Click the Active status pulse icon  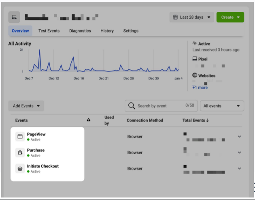click(195, 43)
